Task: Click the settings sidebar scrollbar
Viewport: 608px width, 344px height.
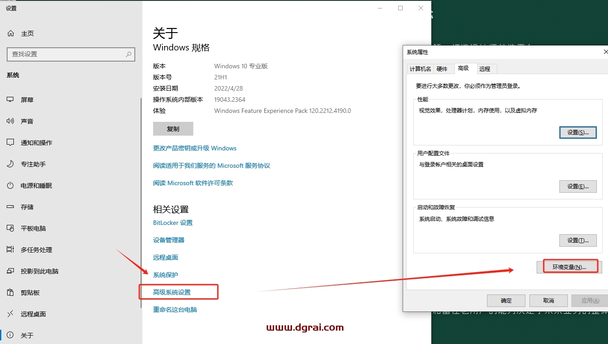Action: coord(141,203)
